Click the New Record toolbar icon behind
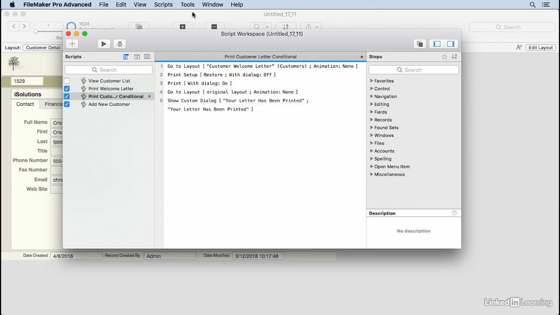560x315 pixels. [182, 27]
